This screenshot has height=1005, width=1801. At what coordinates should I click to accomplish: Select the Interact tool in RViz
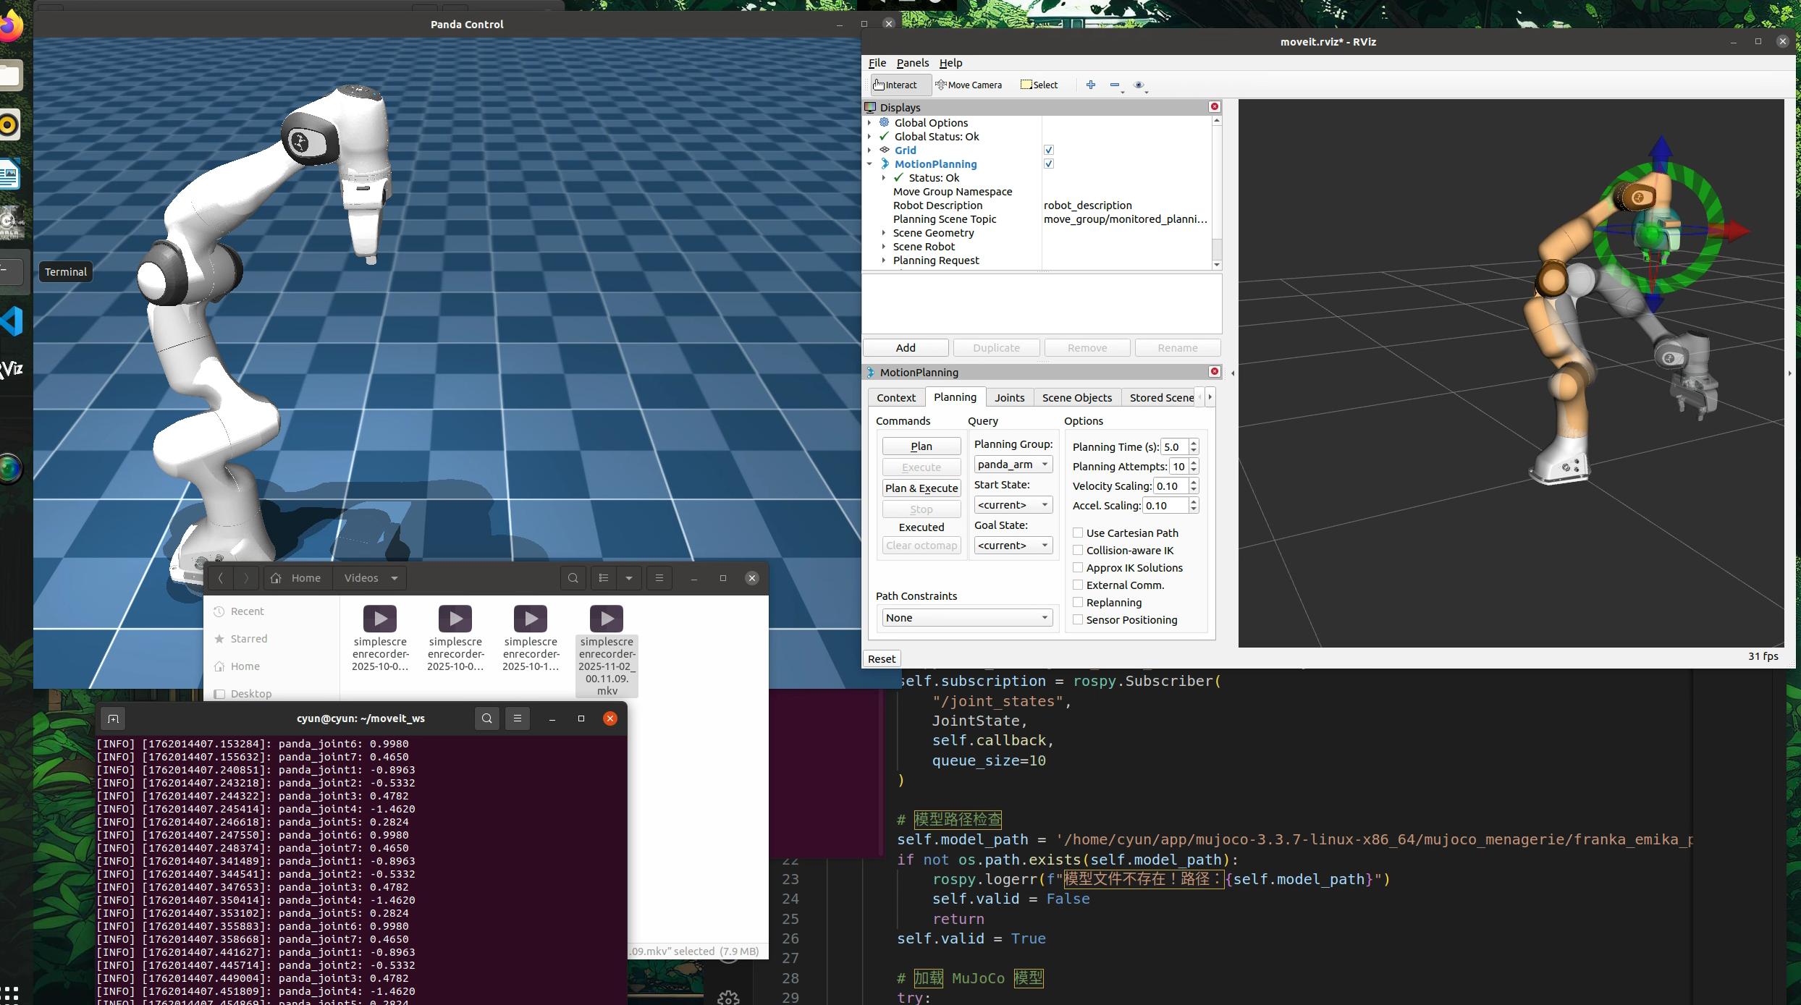click(895, 85)
